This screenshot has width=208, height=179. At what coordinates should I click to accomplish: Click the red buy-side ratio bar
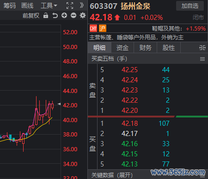click(x=131, y=117)
